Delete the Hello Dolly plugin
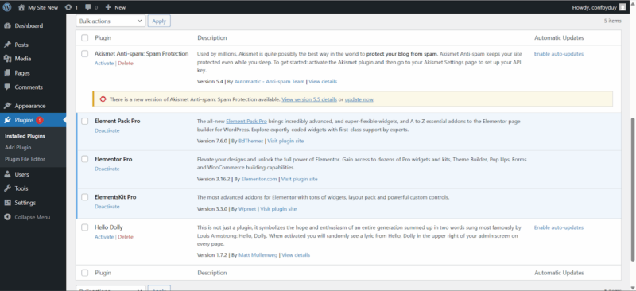Image resolution: width=636 pixels, height=291 pixels. [126, 237]
